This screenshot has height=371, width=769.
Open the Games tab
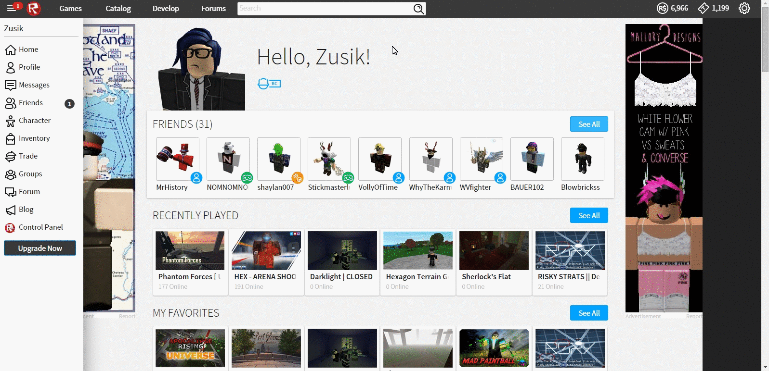tap(70, 8)
